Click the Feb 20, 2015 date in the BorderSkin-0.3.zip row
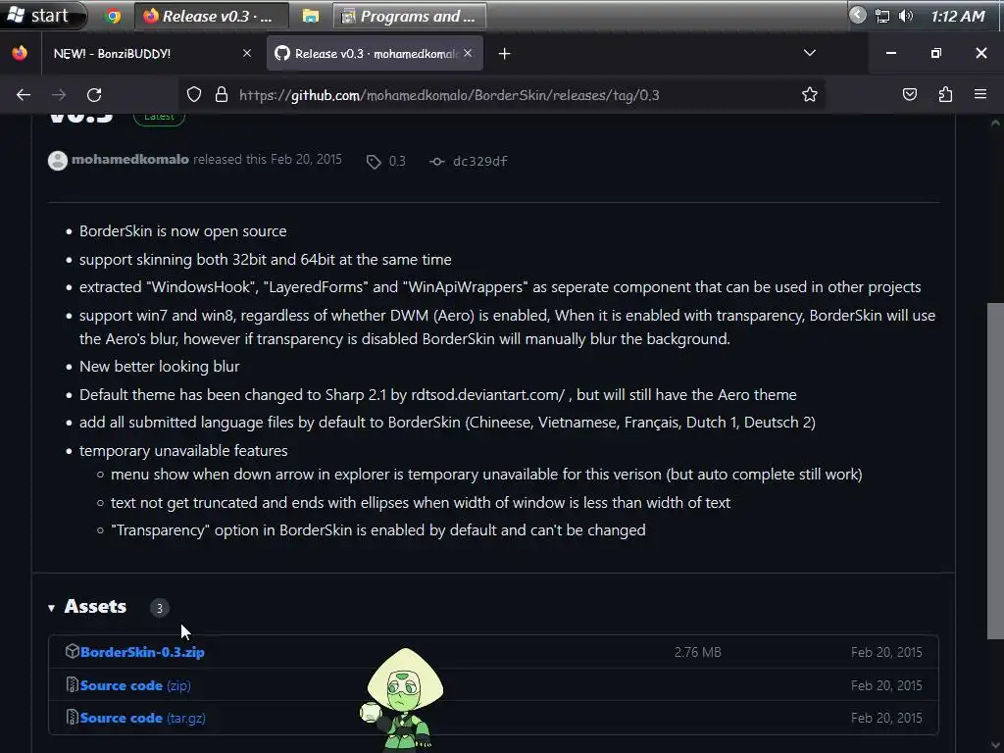Screen dimensions: 1004x753 tap(886, 652)
